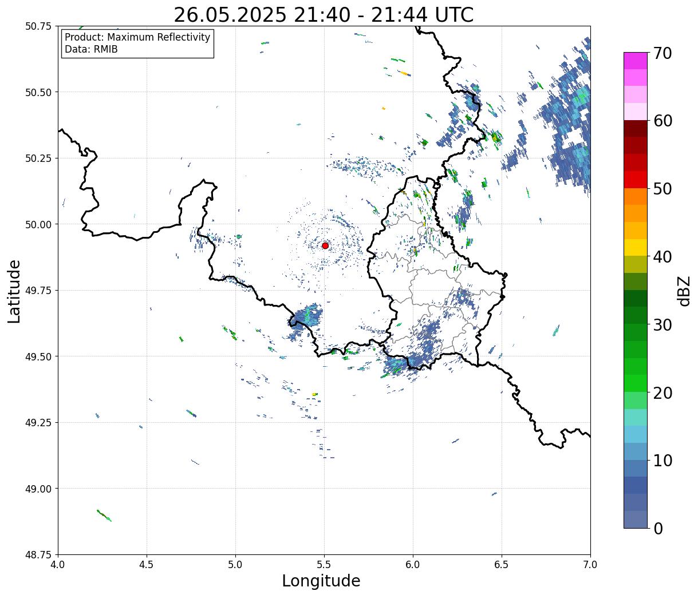Screen dimensions: 698x595
Task: Click the latitude tick label 49.75
Action: click(38, 291)
